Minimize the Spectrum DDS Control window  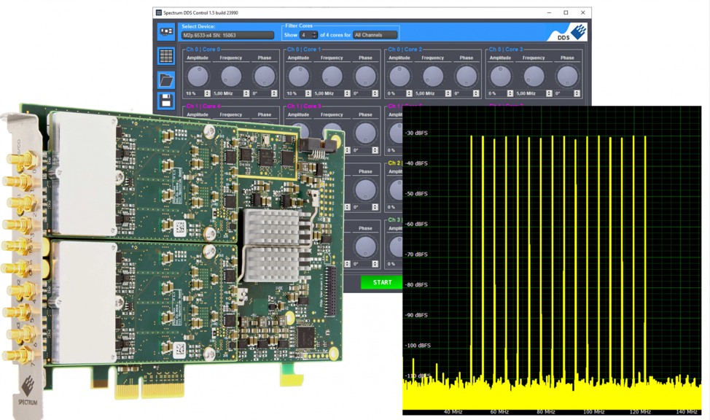(549, 12)
